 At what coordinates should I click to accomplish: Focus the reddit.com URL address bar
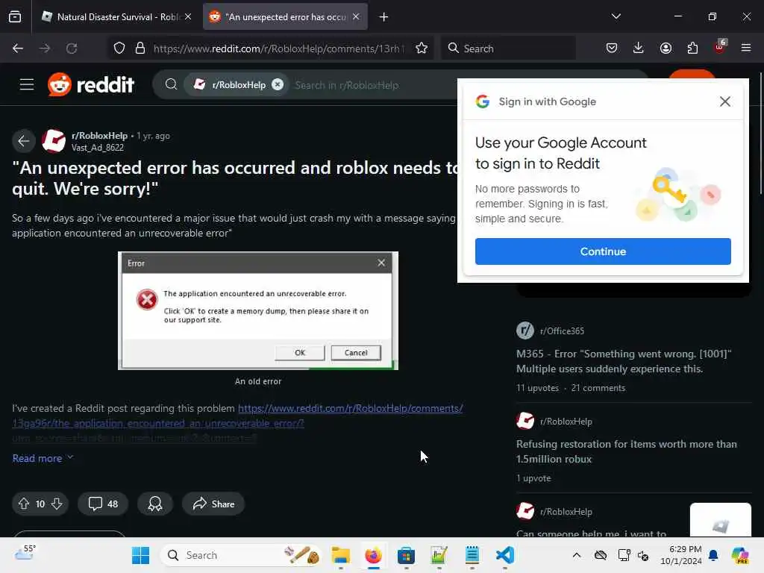(279, 48)
